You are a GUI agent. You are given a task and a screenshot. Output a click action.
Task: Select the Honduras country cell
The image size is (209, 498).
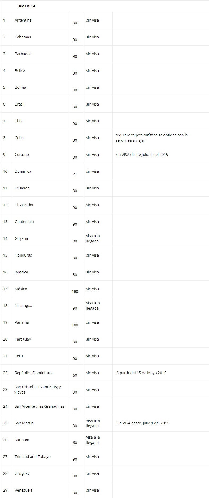(23, 255)
